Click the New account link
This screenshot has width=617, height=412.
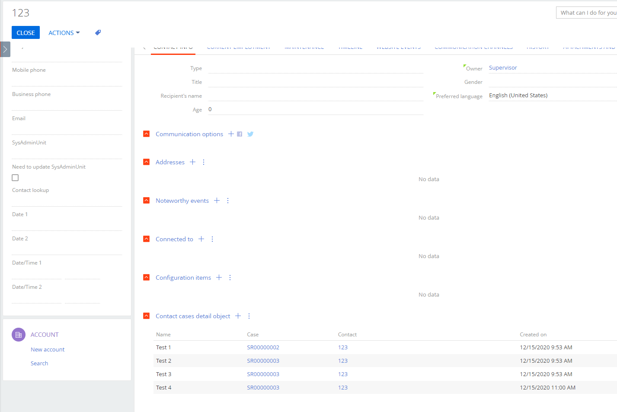47,349
